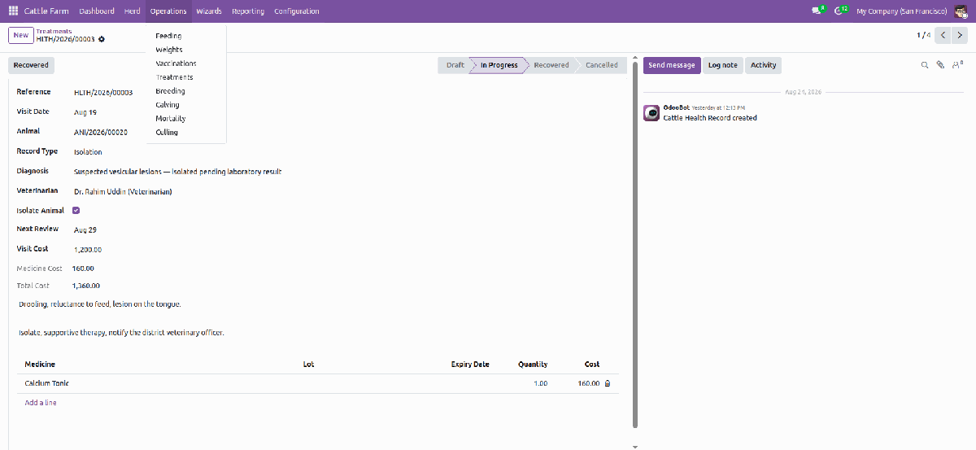This screenshot has width=976, height=450.
Task: Open the user avatar menu
Action: [x=961, y=11]
